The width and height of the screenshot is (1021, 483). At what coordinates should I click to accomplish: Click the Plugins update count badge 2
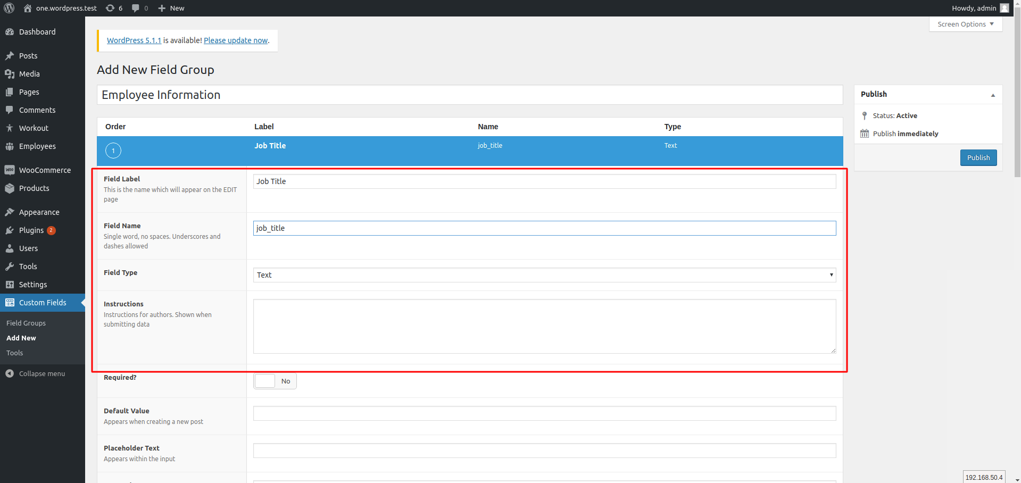tap(51, 230)
